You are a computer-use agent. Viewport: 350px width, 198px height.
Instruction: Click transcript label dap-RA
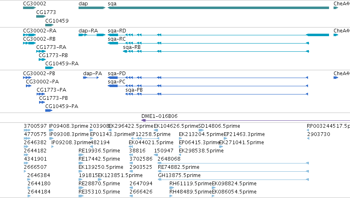pyautogui.click(x=88, y=30)
